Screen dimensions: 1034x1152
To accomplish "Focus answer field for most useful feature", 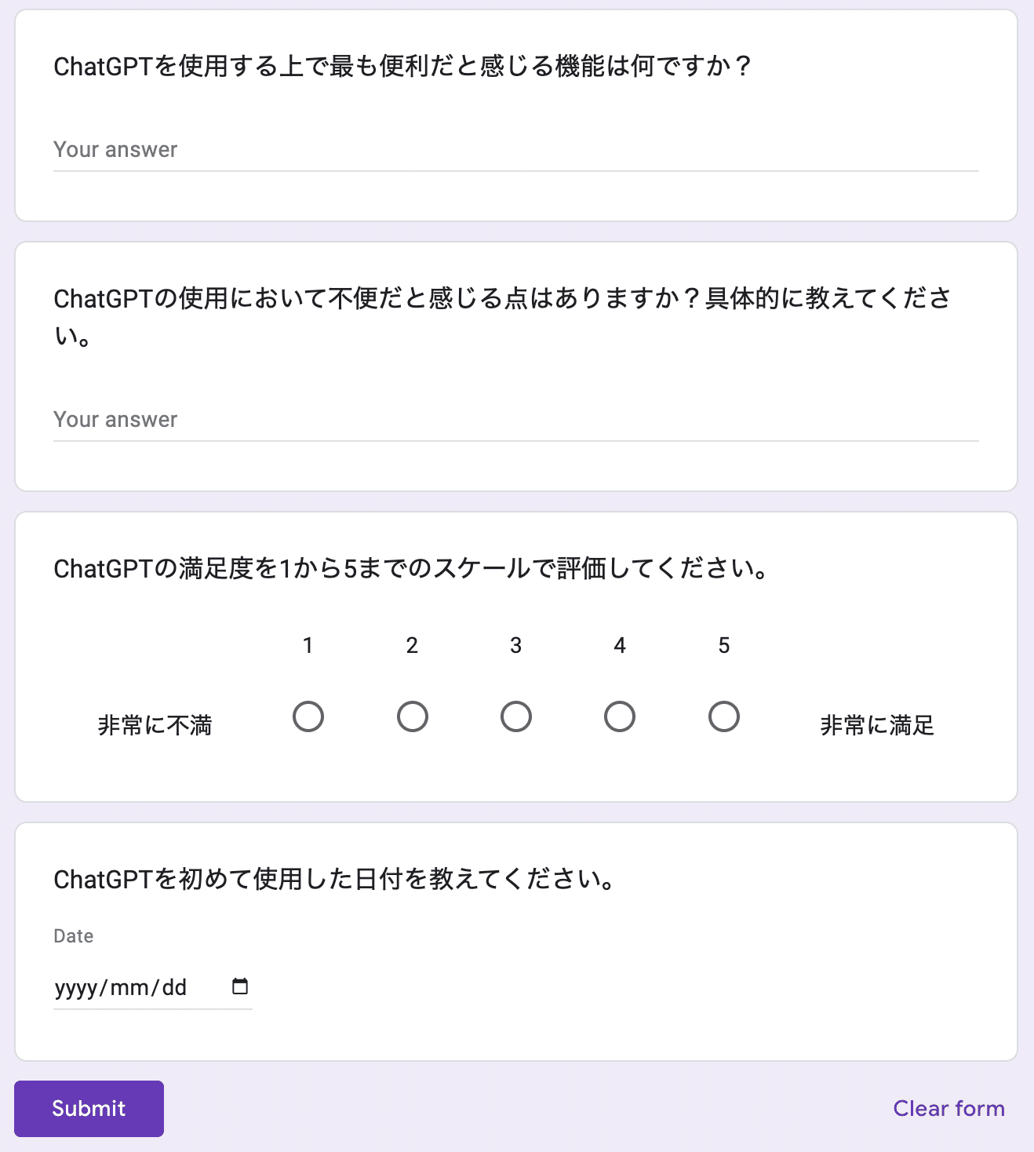I will coord(515,150).
